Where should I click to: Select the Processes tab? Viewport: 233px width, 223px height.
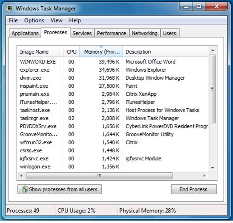[x=56, y=32]
